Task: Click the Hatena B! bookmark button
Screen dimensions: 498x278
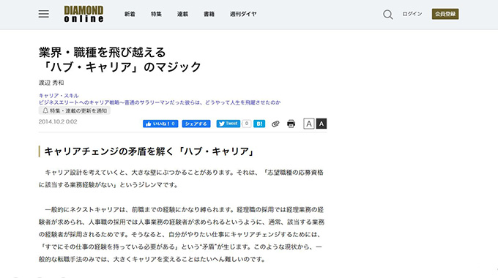Action: point(259,124)
